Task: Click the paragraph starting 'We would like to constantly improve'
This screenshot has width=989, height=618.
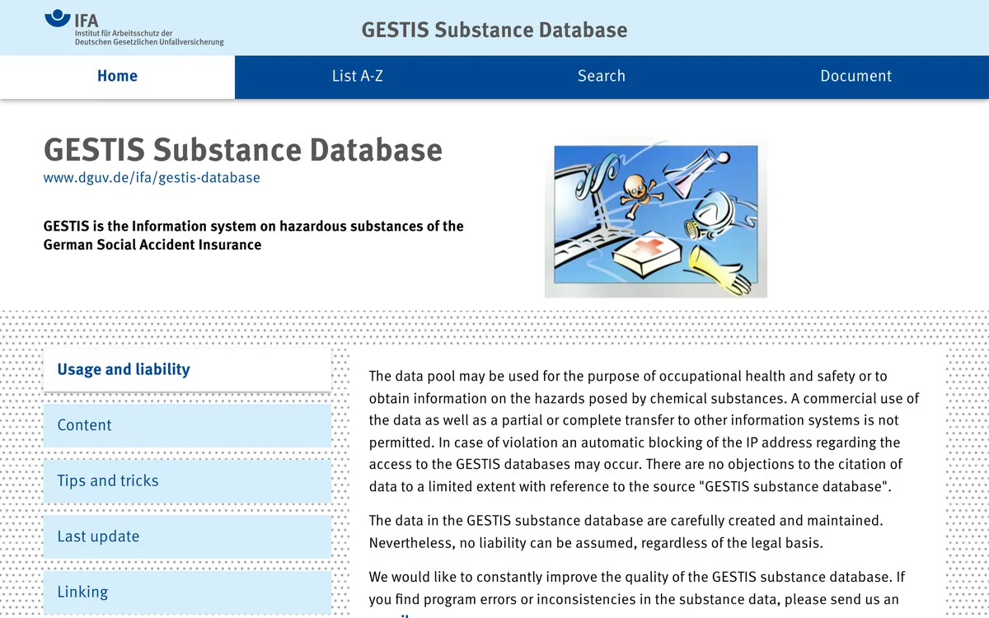Action: pos(637,593)
